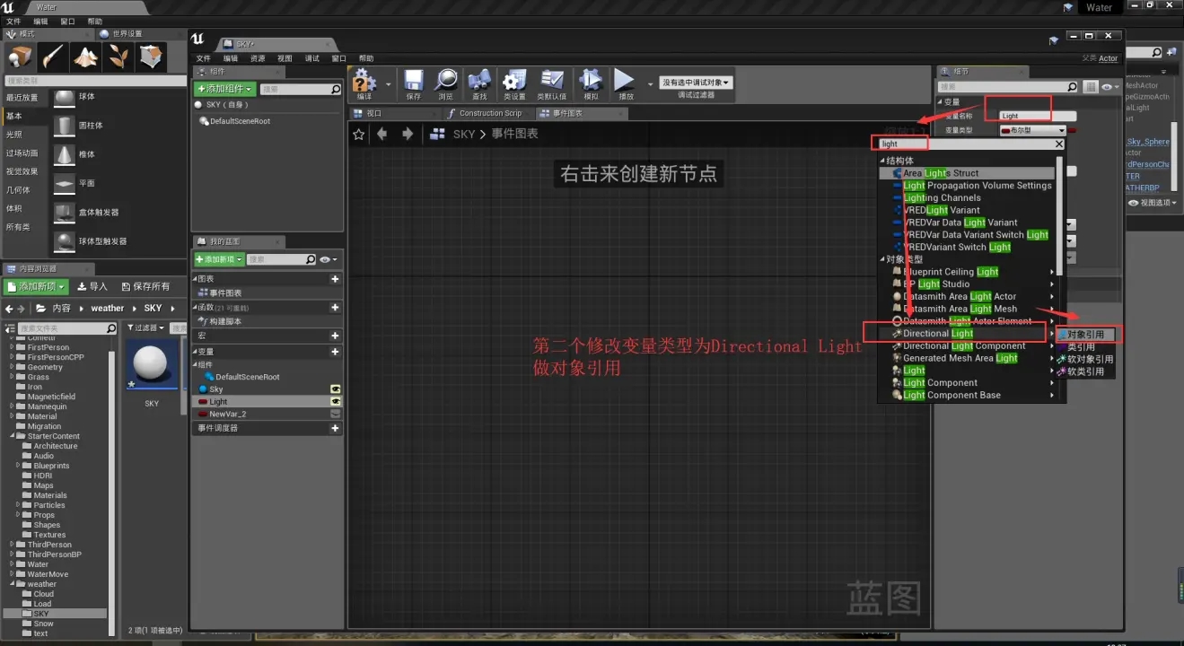The image size is (1184, 646).
Task: Open the content browser filters (过滤器) dropdown
Action: pos(145,328)
